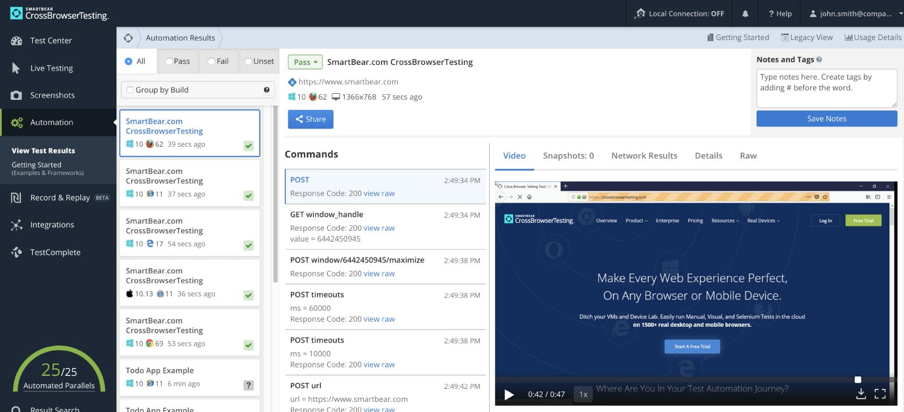The height and width of the screenshot is (412, 904).
Task: Click the 25/25 Automated Parallels gauge
Action: tap(59, 370)
